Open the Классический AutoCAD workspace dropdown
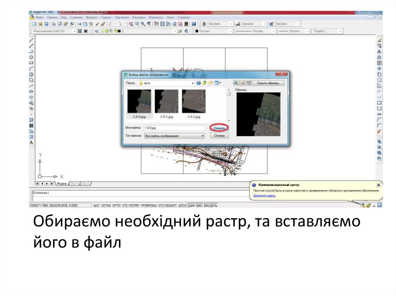This screenshot has height=296, width=396. [x=54, y=31]
